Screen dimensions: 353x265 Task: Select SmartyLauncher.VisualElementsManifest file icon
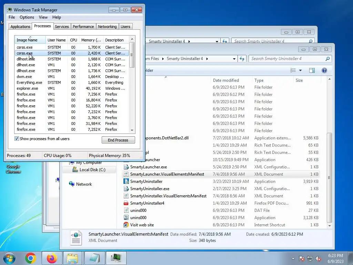[126, 174]
